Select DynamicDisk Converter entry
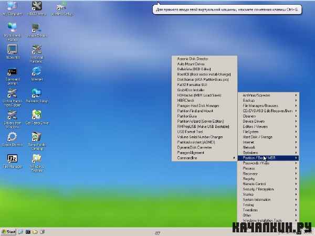 [204, 147]
